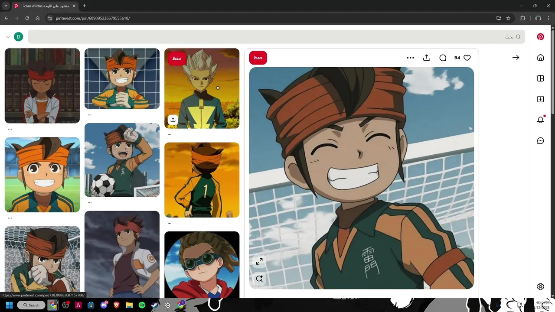Screen dimensions: 555x312
Task: Open Discord from taskbar
Action: pos(104,305)
